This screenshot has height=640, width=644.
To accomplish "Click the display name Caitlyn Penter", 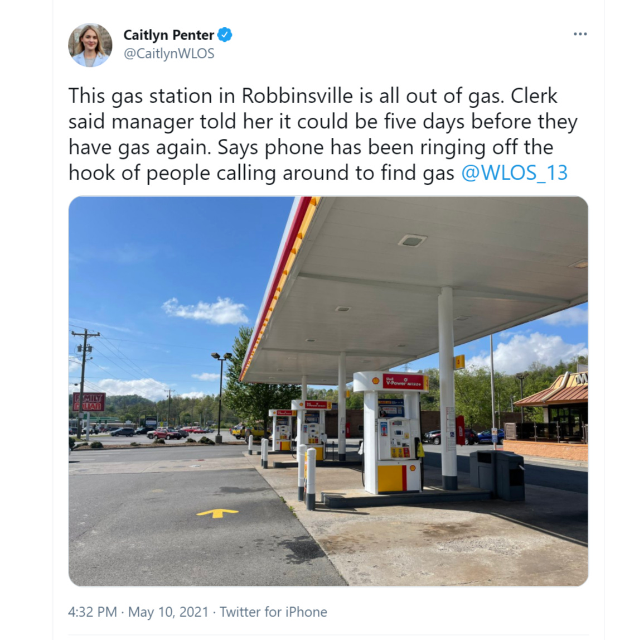I will click(x=169, y=35).
